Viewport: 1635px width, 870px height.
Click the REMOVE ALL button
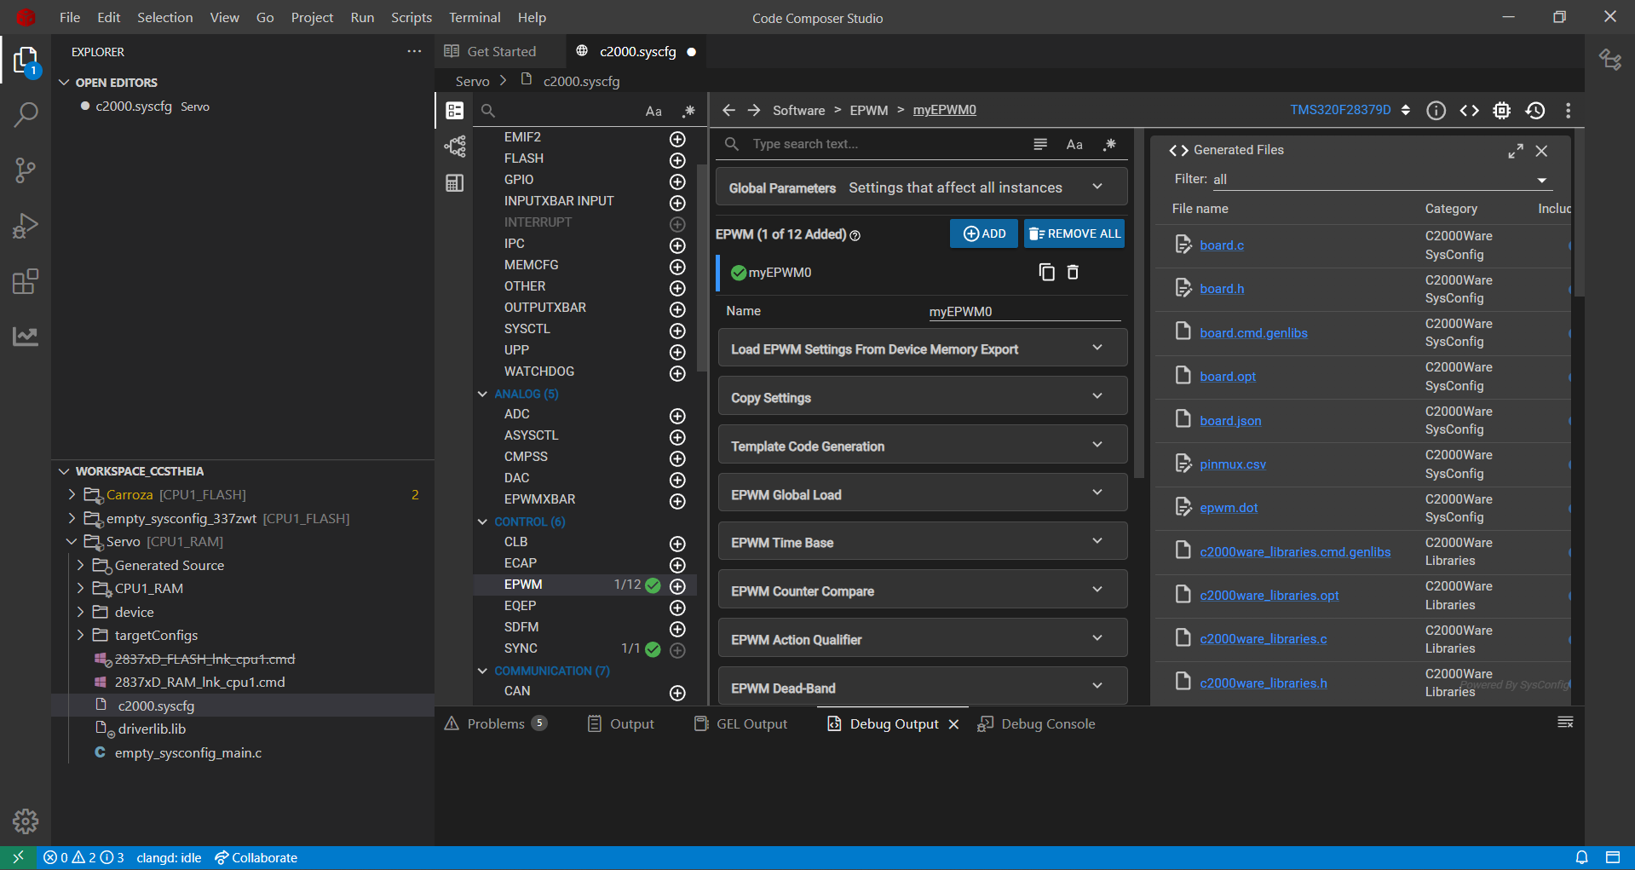(1074, 233)
